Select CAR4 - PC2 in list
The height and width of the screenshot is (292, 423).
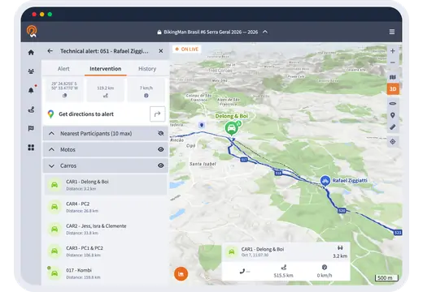point(106,207)
